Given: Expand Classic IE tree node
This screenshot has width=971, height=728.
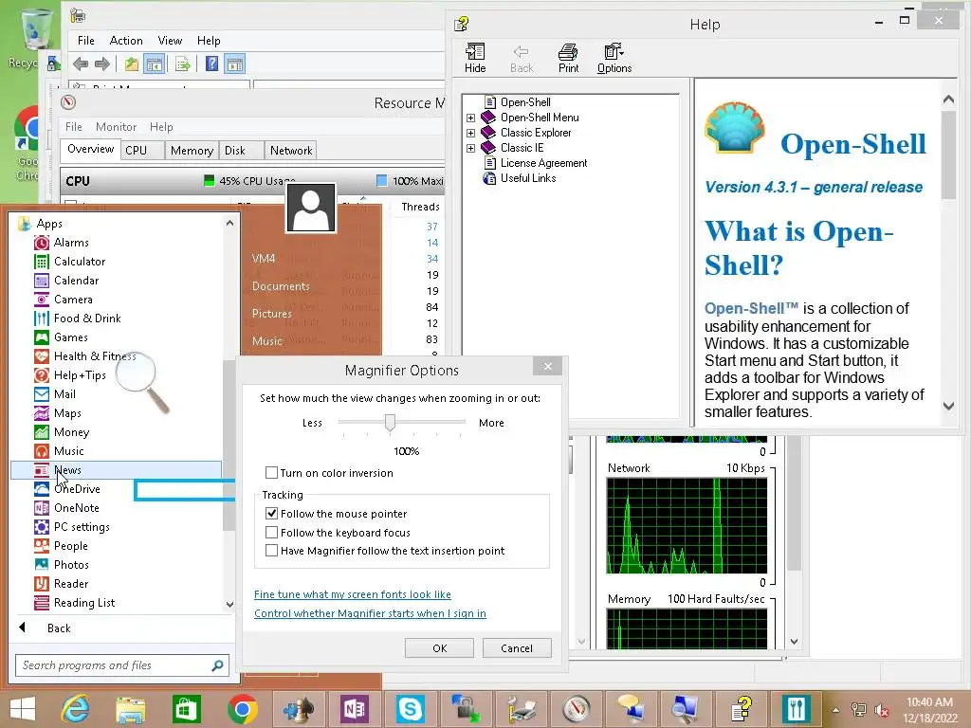Looking at the screenshot, I should [470, 148].
